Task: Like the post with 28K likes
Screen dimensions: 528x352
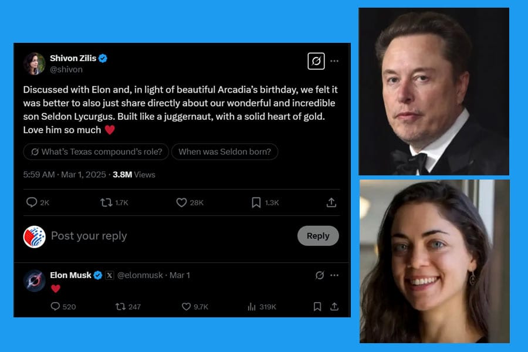Action: tap(182, 202)
